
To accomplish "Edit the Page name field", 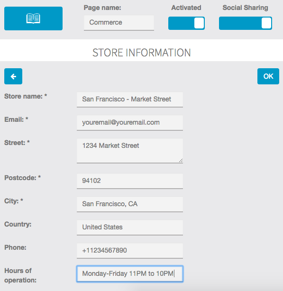I will point(119,23).
